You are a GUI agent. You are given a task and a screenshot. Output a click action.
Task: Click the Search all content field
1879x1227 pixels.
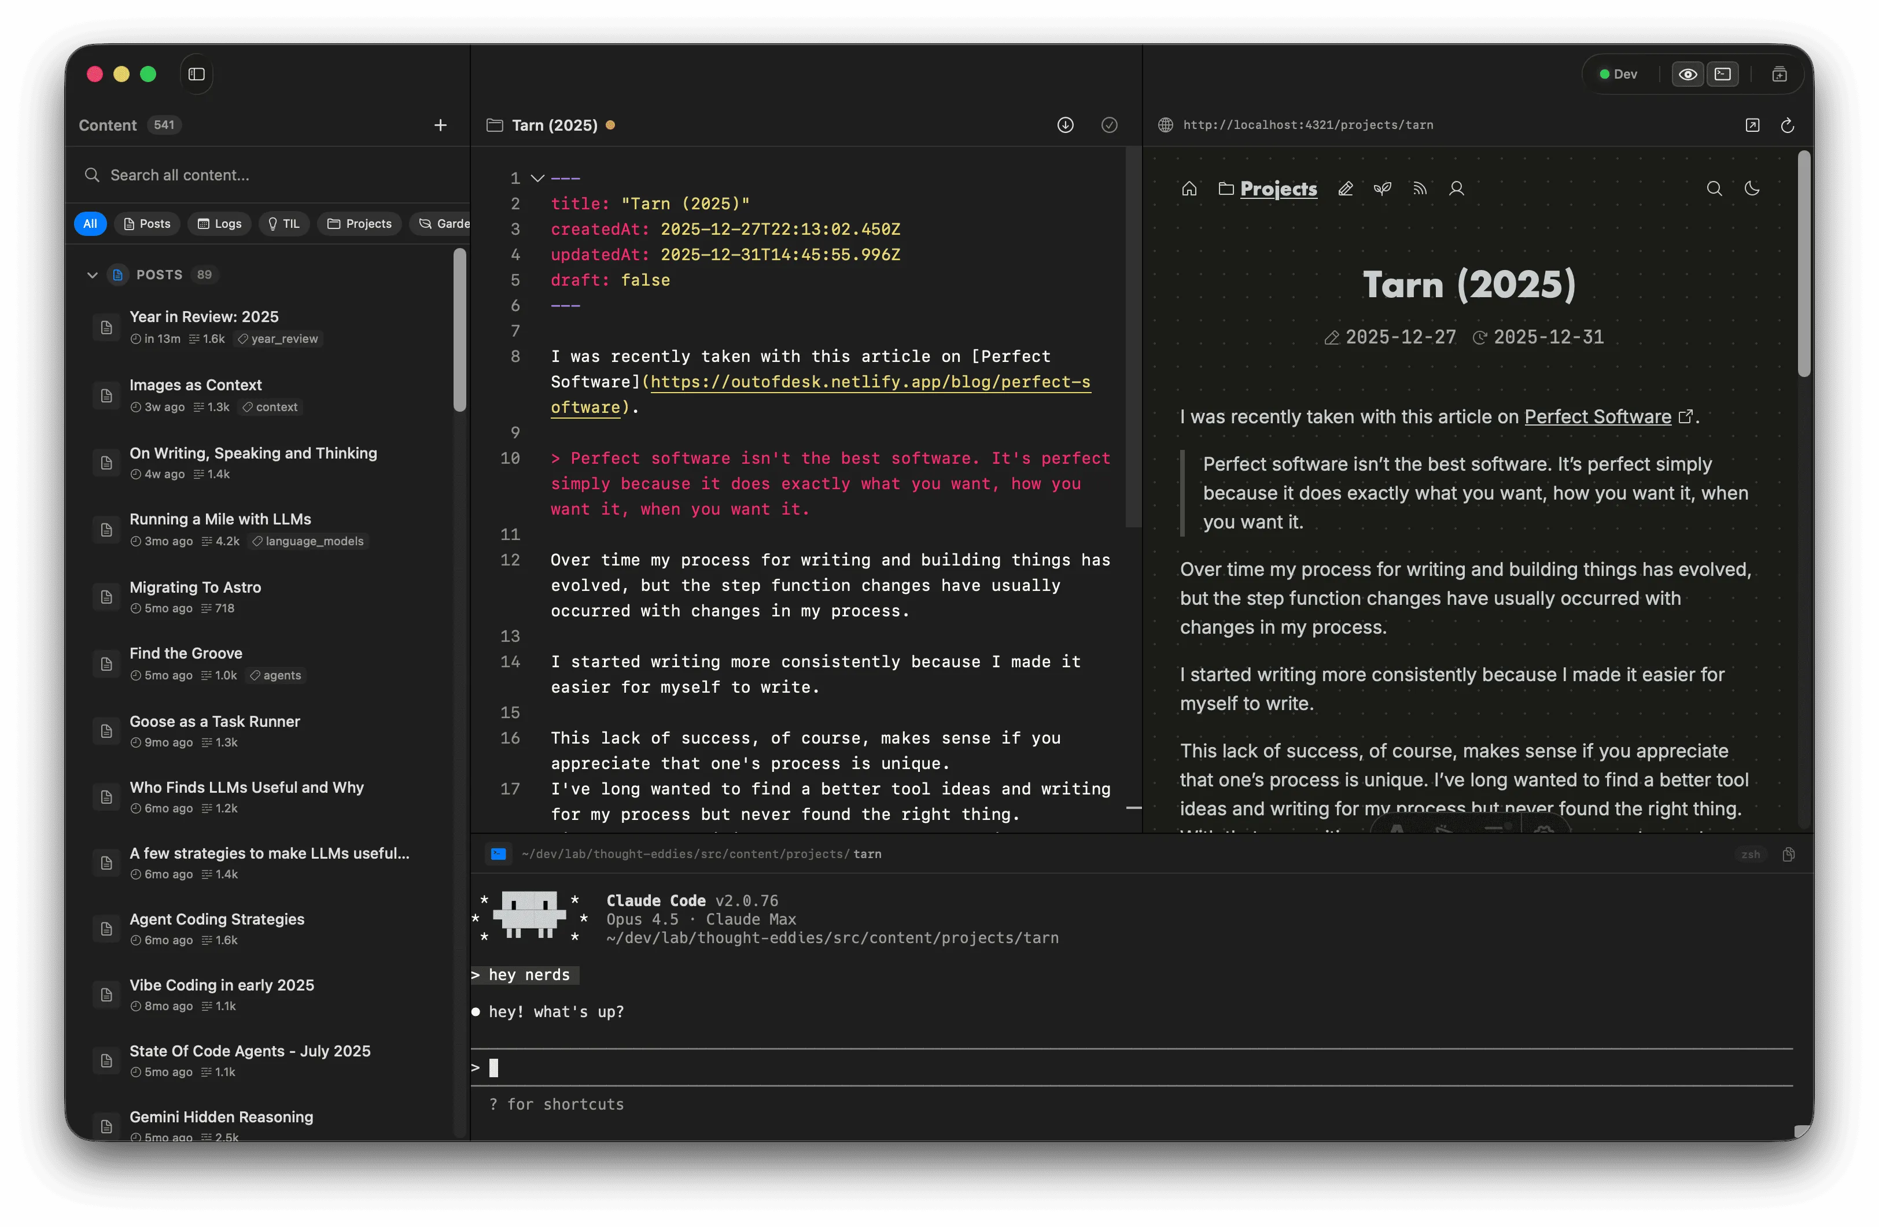point(268,175)
